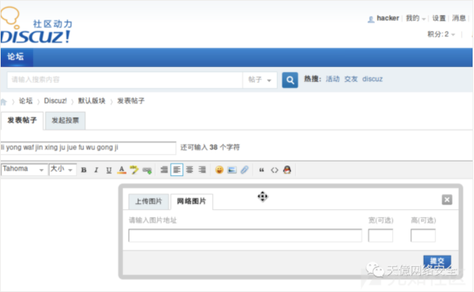Switch to the 发起投票 tab
This screenshot has width=474, height=292.
[65, 121]
